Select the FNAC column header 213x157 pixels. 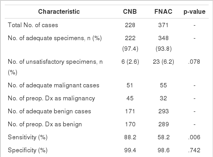(163, 11)
